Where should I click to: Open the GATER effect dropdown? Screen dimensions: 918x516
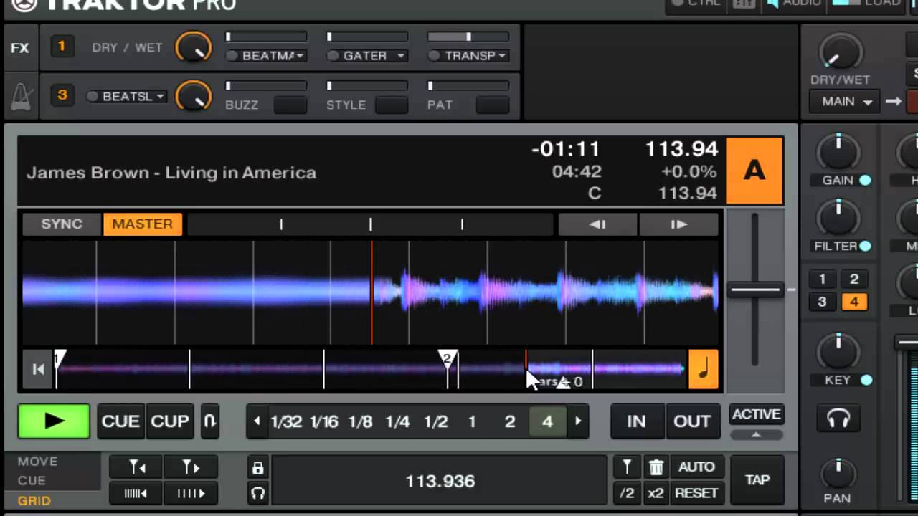point(400,56)
